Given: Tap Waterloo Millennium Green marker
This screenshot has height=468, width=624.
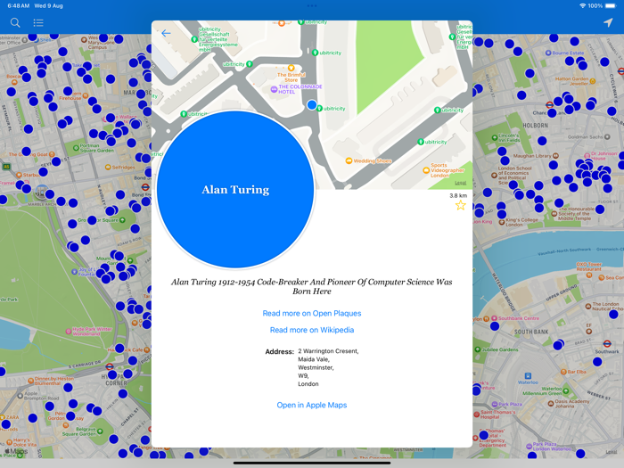Looking at the screenshot, I should coord(566,390).
